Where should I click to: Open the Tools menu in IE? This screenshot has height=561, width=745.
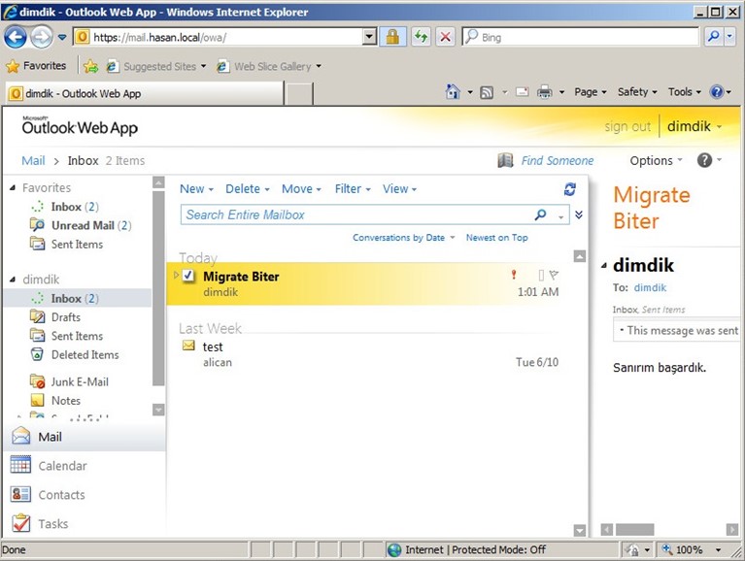pyautogui.click(x=685, y=91)
